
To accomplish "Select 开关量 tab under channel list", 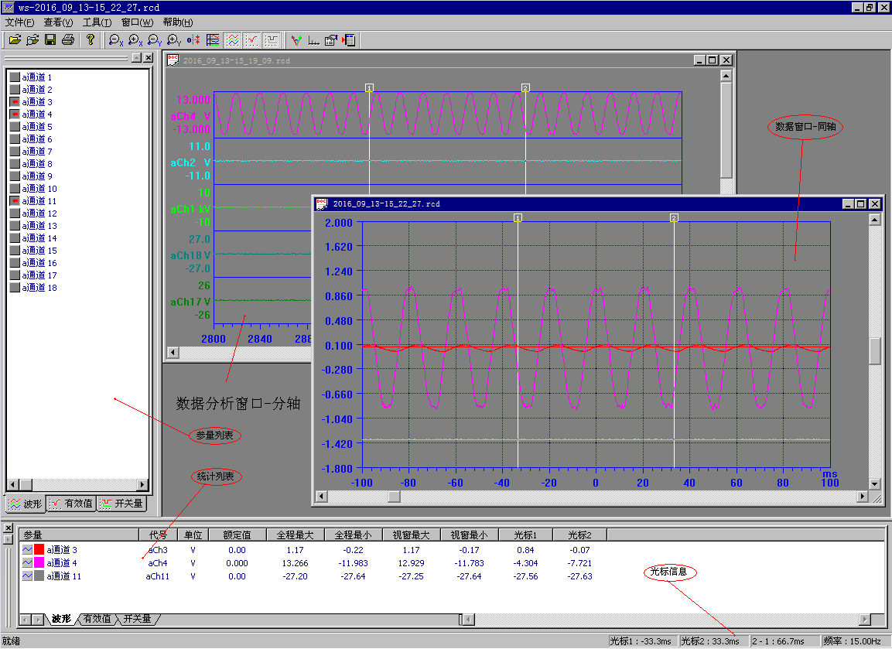I will click(x=121, y=504).
